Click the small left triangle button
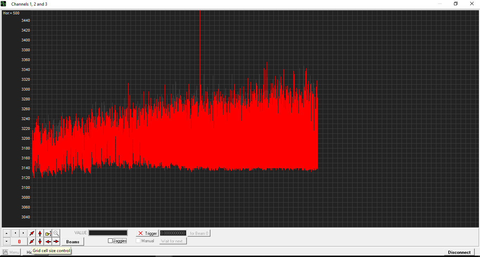480x257 pixels. (x=15, y=233)
